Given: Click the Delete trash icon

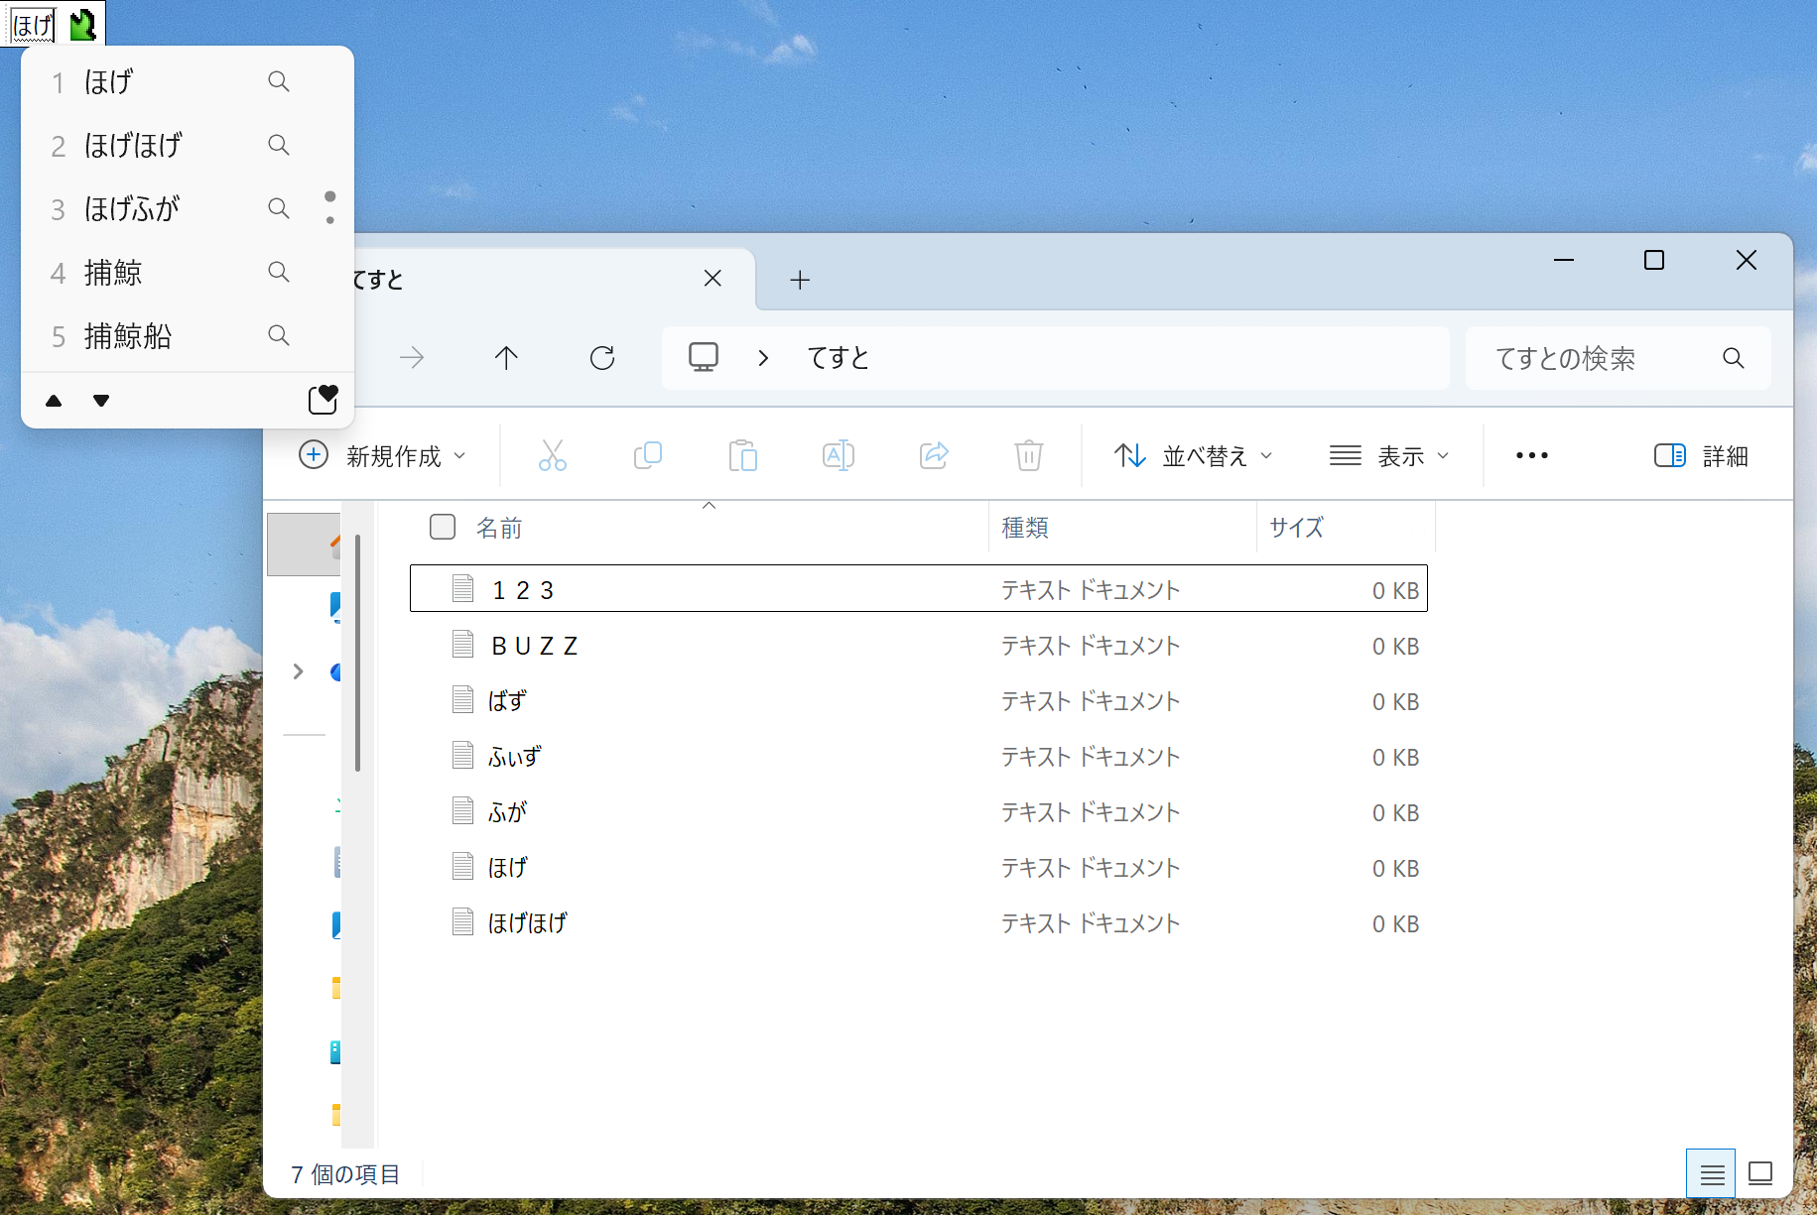Looking at the screenshot, I should pyautogui.click(x=1029, y=455).
